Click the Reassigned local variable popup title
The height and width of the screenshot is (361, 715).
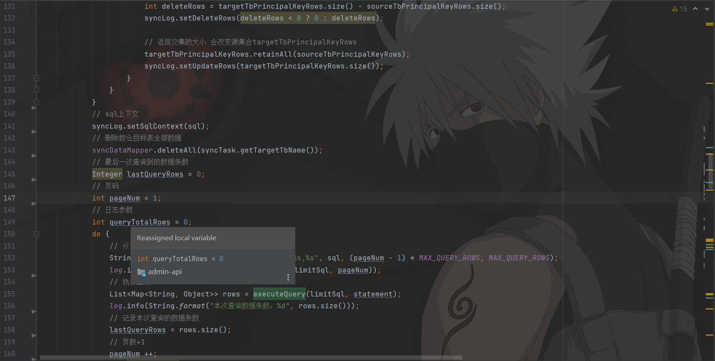177,238
